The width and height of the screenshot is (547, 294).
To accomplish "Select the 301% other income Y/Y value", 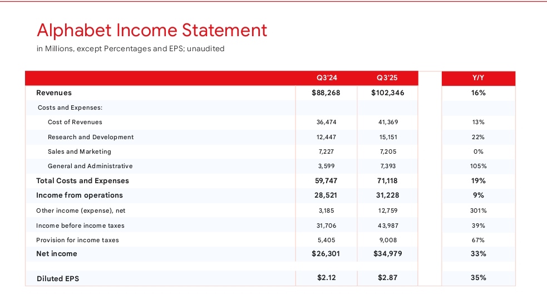I will coord(478,210).
